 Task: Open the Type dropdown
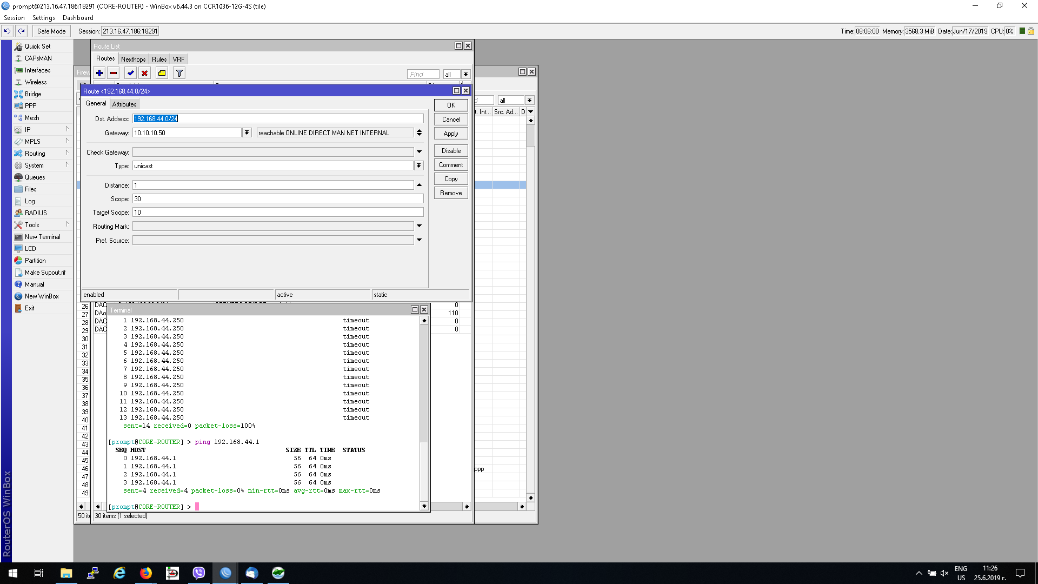(418, 166)
